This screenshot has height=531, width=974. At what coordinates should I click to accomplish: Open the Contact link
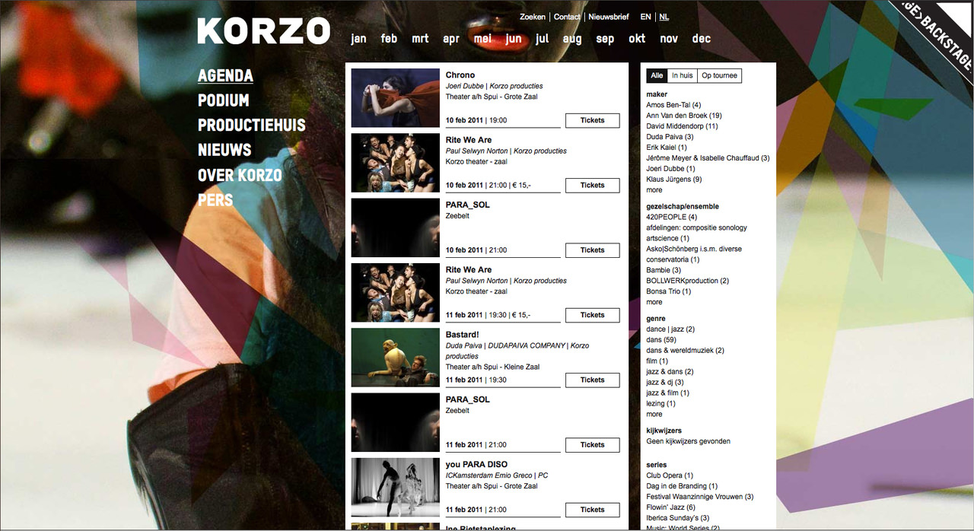coord(567,17)
